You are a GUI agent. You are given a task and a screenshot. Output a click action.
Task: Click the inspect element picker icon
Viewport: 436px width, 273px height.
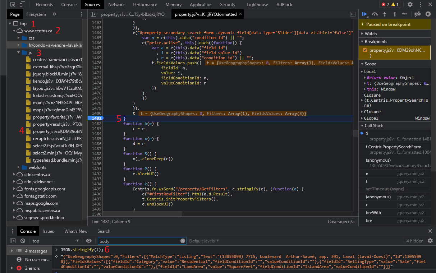point(13,5)
